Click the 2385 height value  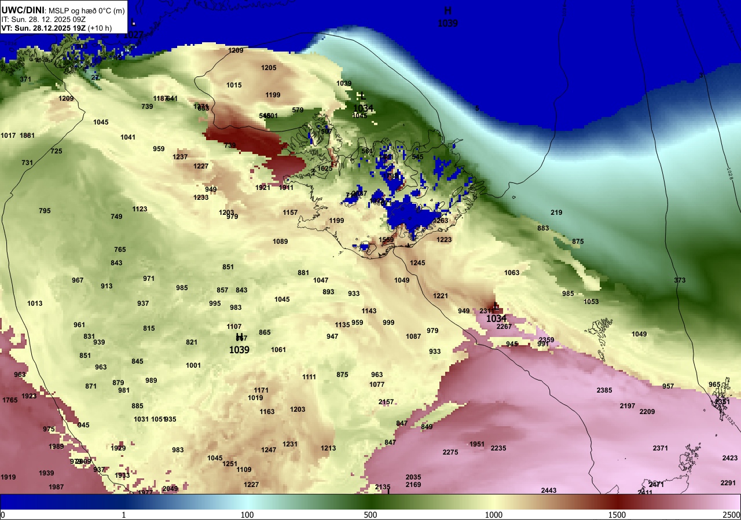click(x=604, y=390)
